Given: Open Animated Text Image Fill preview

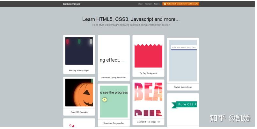Looking at the screenshot, I should [148, 99].
